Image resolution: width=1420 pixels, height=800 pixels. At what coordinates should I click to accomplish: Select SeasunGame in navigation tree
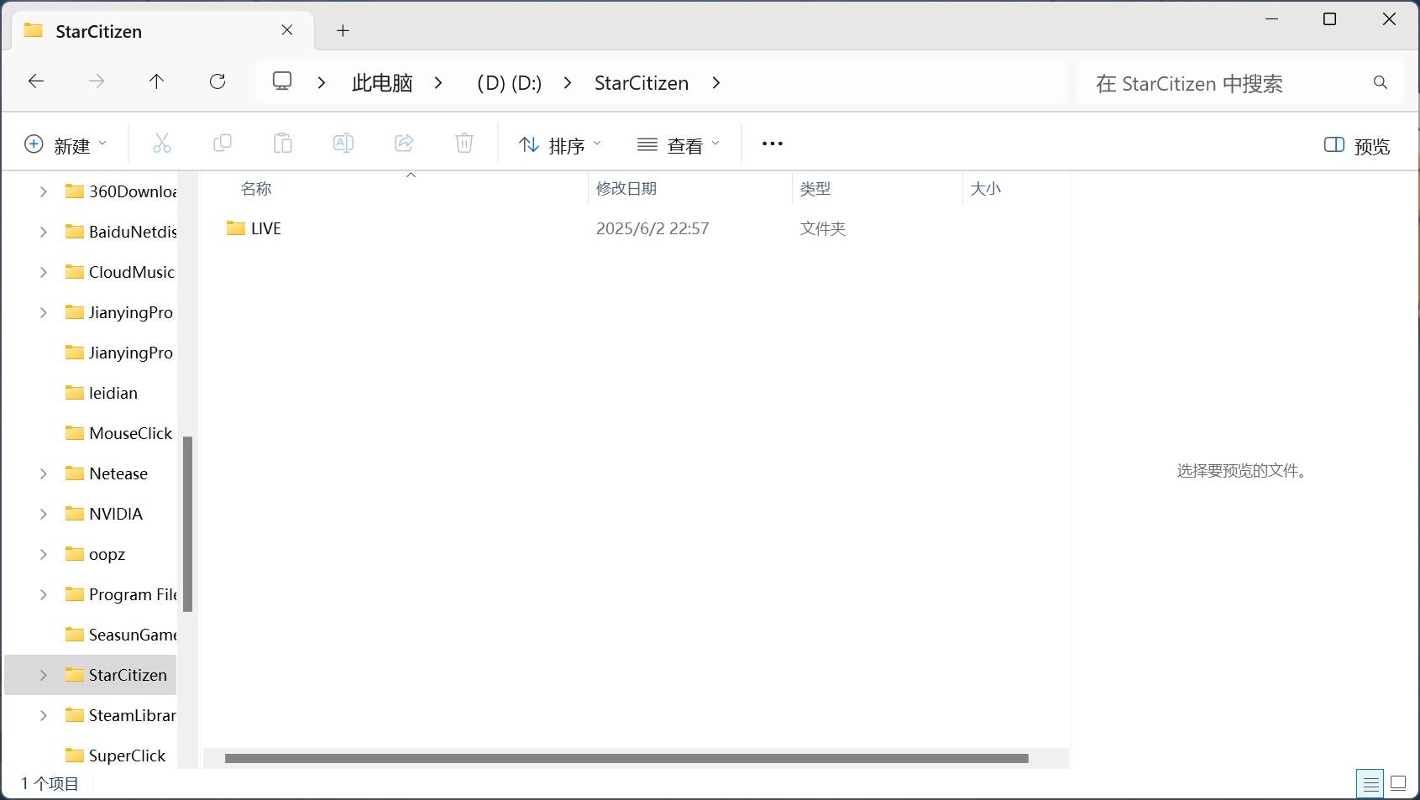122,635
